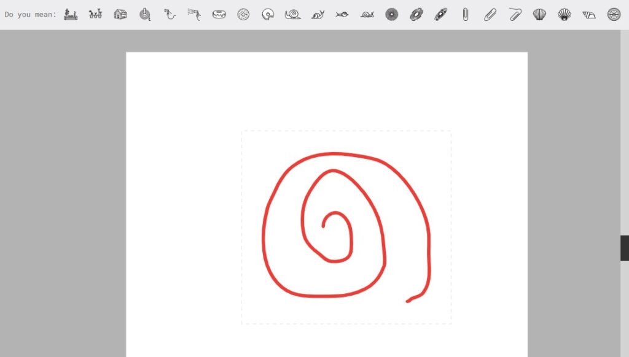Pick the side-view frosted donut suggestion
The height and width of the screenshot is (357, 629).
[219, 15]
